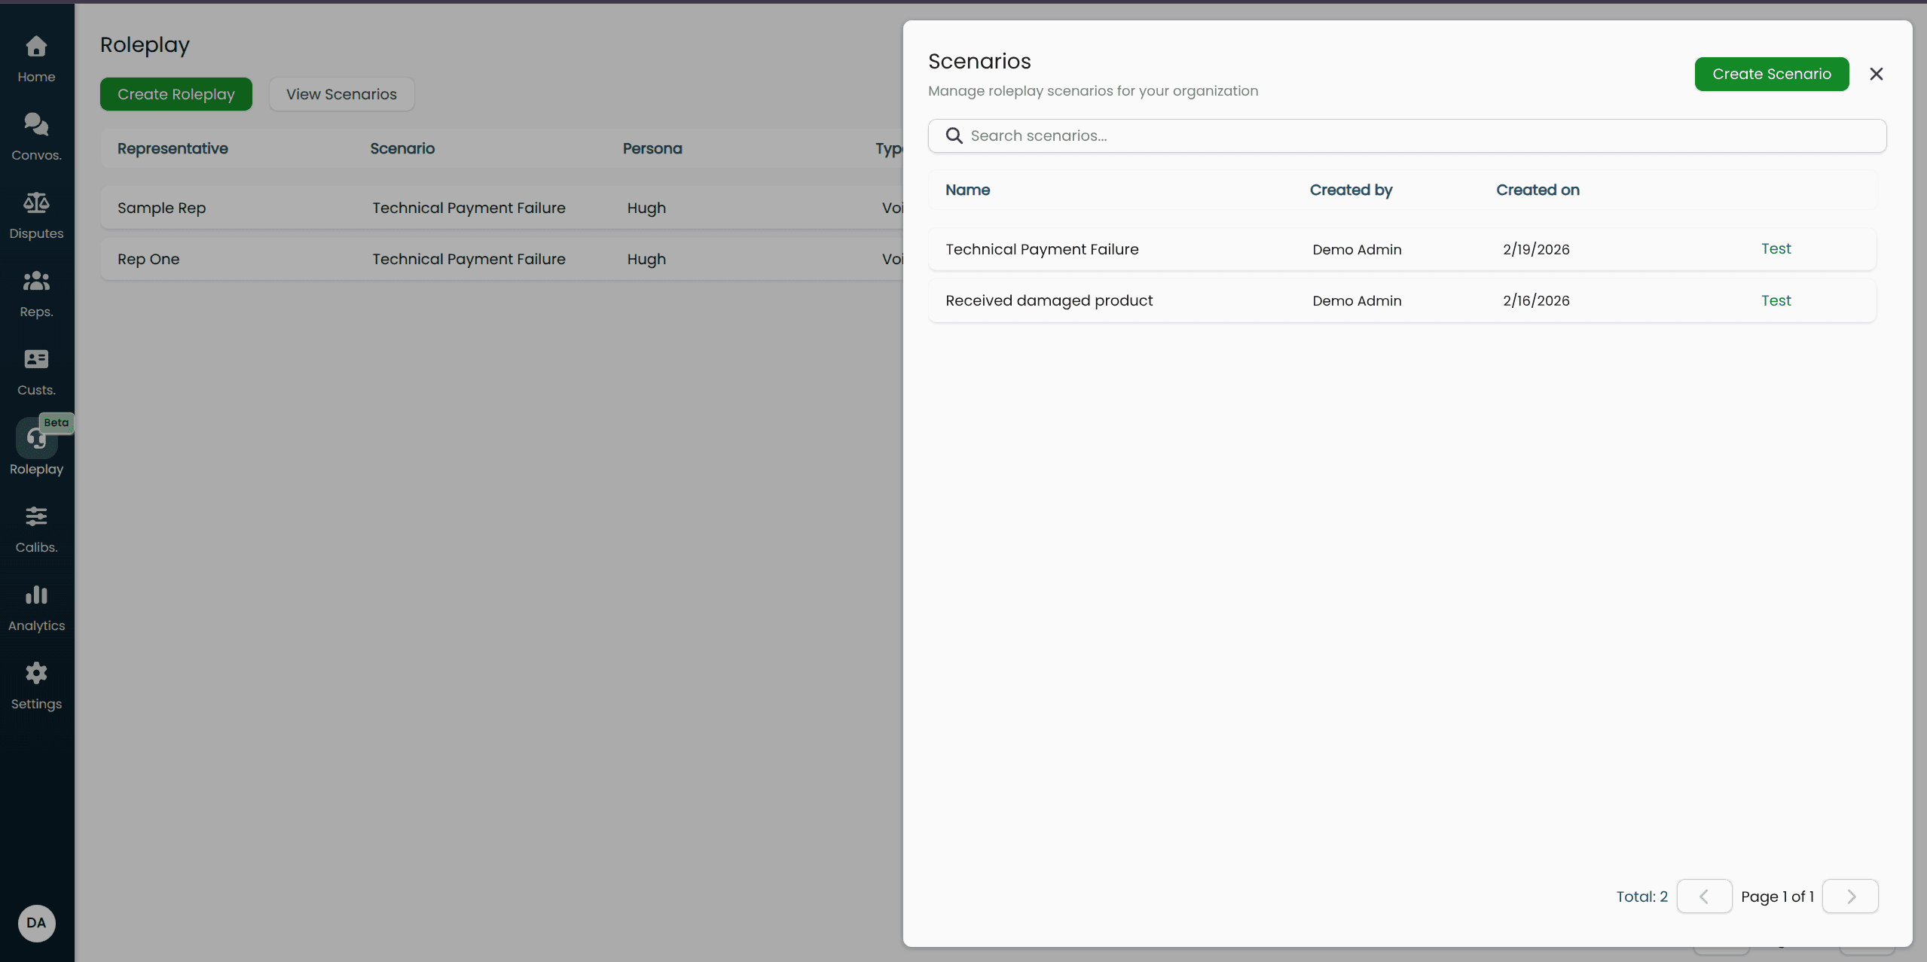Click the search magnifier in the scenarios search bar
Viewport: 1927px width, 962px height.
point(953,135)
